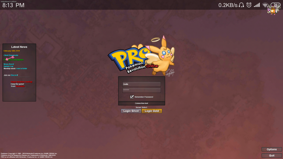Image resolution: width=283 pixels, height=159 pixels.
Task: Open the Love is fickle event link
Action: [22, 69]
